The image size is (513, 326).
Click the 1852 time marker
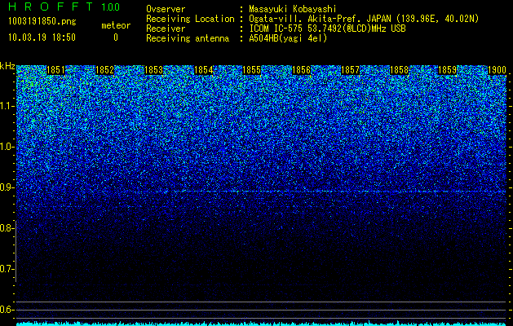pos(104,70)
